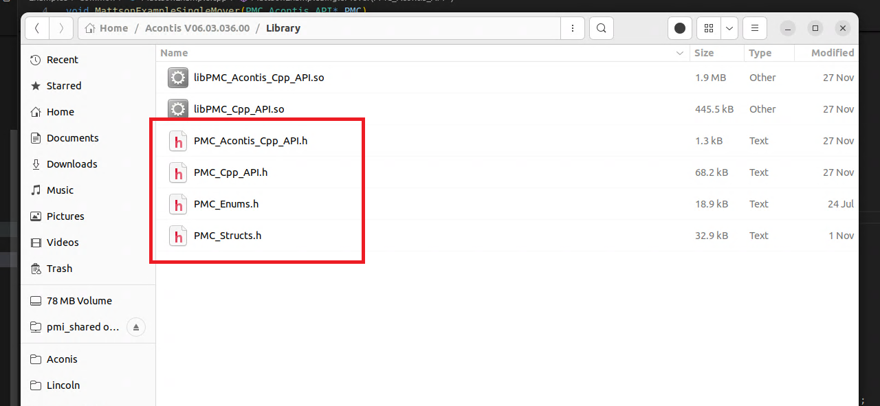
Task: Select the PMC_Enums.h header file
Action: (226, 204)
